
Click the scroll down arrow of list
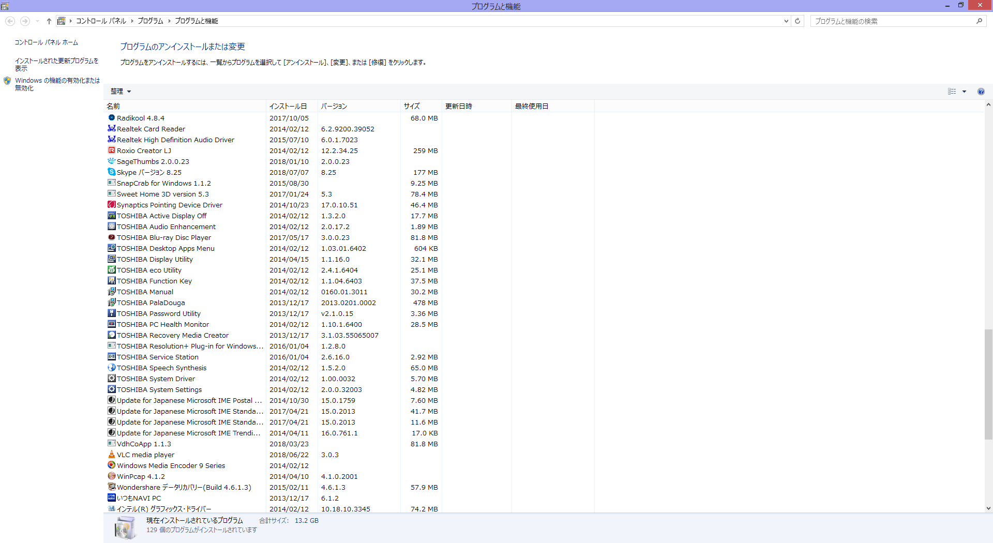(988, 508)
